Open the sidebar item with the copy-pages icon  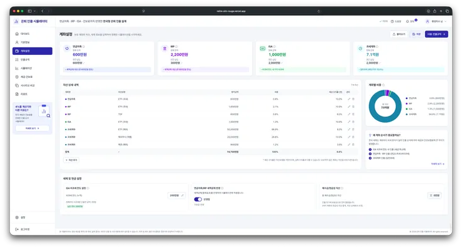click(32, 85)
